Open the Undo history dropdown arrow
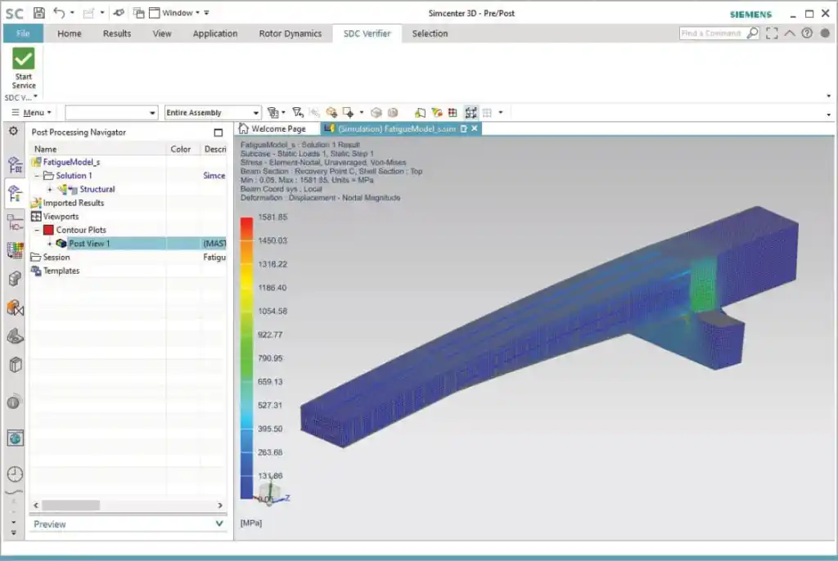Screen dimensions: 838x561 click(72, 13)
